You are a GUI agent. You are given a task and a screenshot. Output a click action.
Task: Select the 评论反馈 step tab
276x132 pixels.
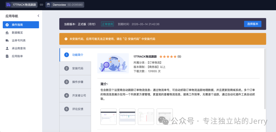(75, 109)
